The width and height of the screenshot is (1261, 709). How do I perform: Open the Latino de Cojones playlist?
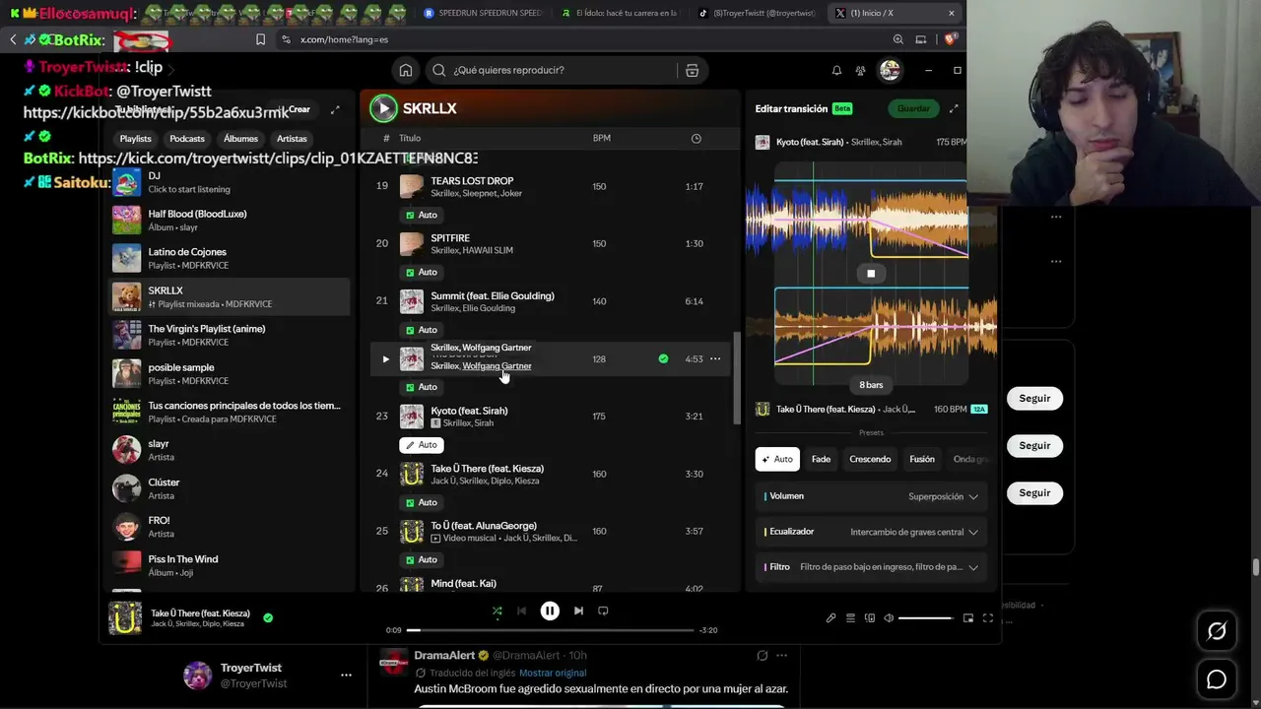point(230,258)
